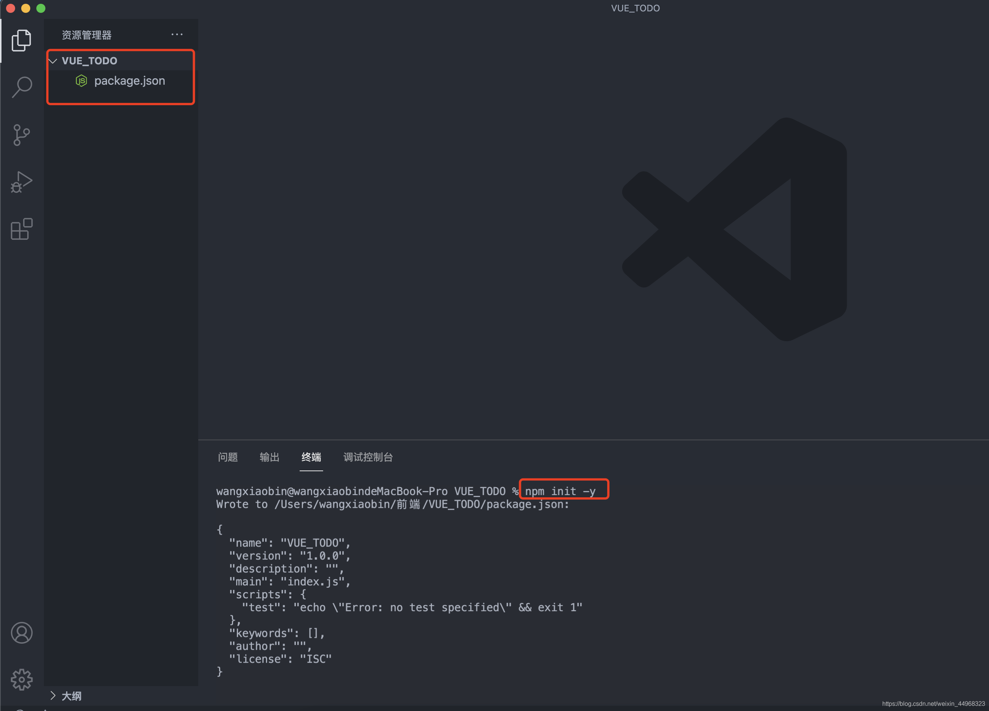This screenshot has width=989, height=711.
Task: Click the "scripts" terminal line
Action: [267, 594]
